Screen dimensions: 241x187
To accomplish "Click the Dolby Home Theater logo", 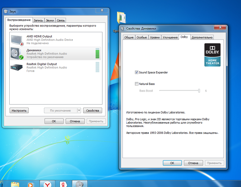I will (212, 55).
